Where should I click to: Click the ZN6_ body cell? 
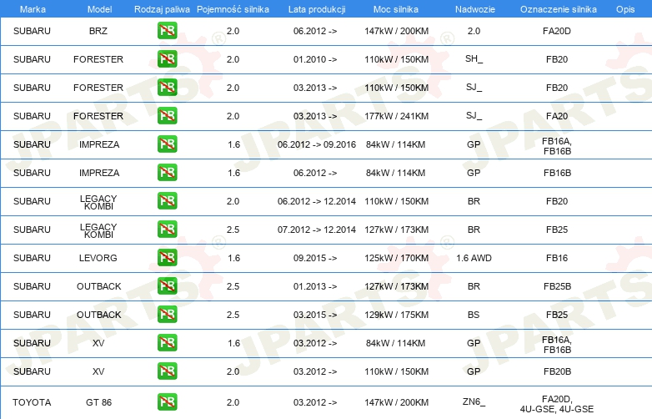[474, 402]
